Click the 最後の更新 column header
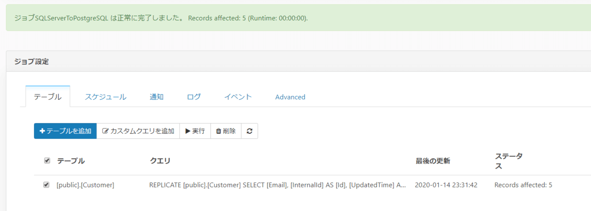 tap(432, 161)
